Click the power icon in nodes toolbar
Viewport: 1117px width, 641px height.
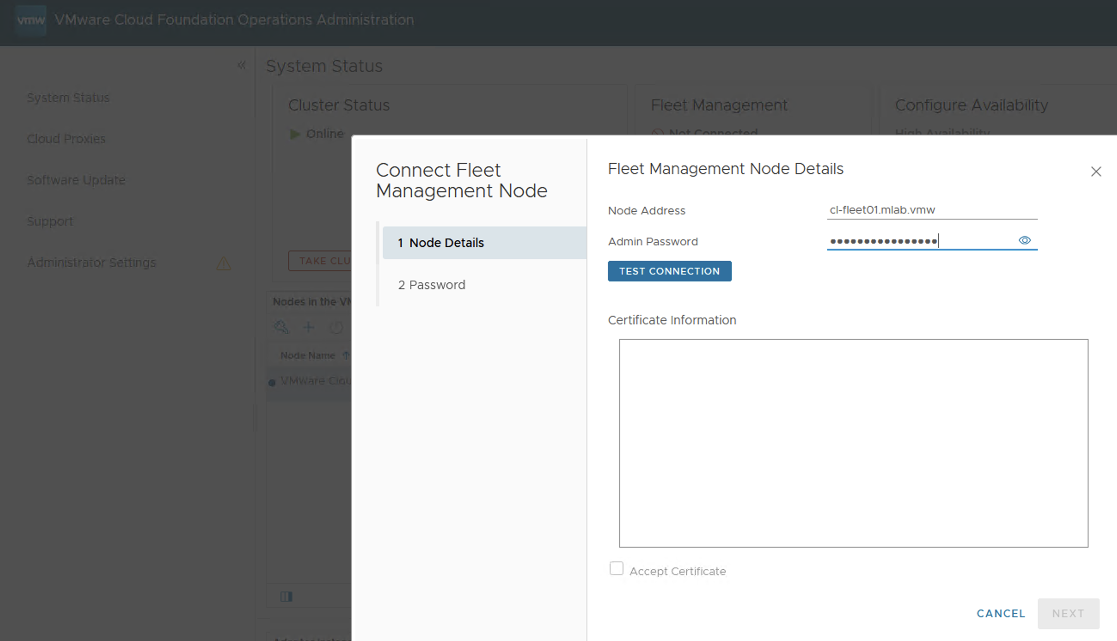pyautogui.click(x=337, y=327)
